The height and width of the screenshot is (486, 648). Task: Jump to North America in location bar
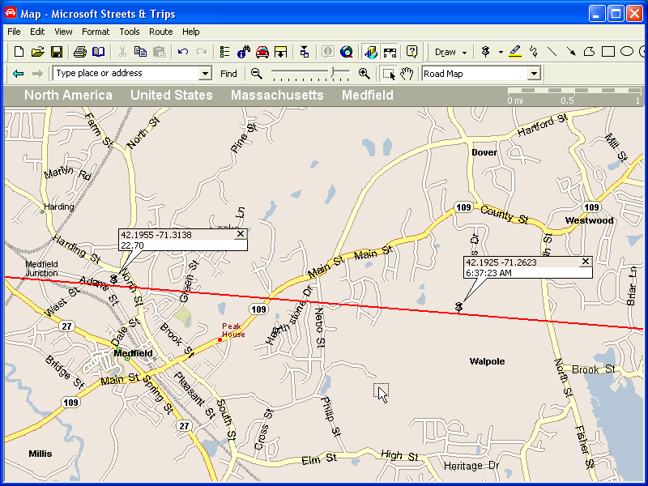68,95
